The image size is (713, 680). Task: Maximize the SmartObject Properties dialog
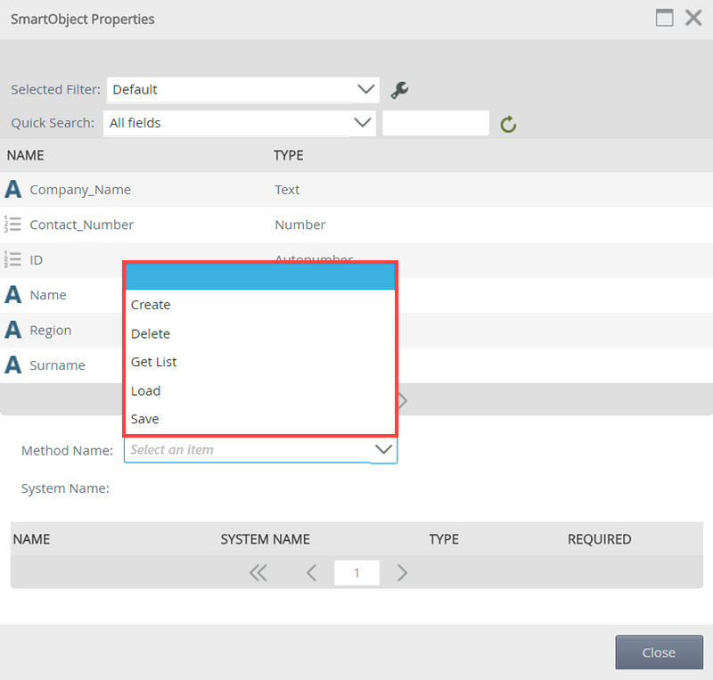664,18
